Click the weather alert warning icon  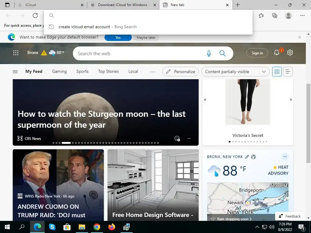pos(44,53)
